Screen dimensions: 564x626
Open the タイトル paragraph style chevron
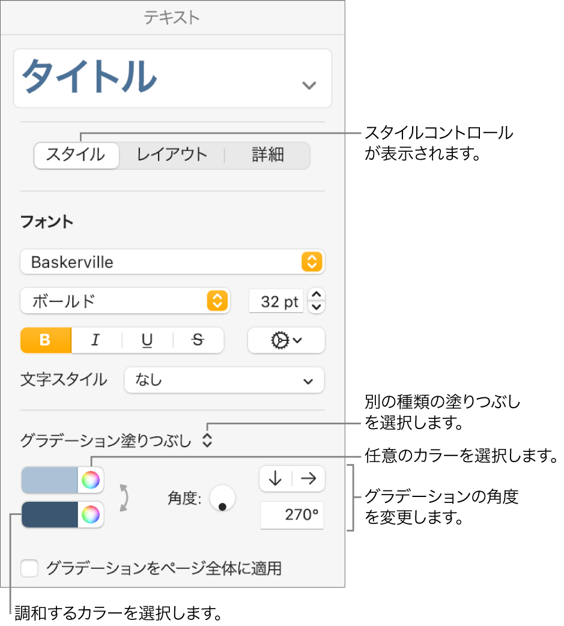(309, 85)
